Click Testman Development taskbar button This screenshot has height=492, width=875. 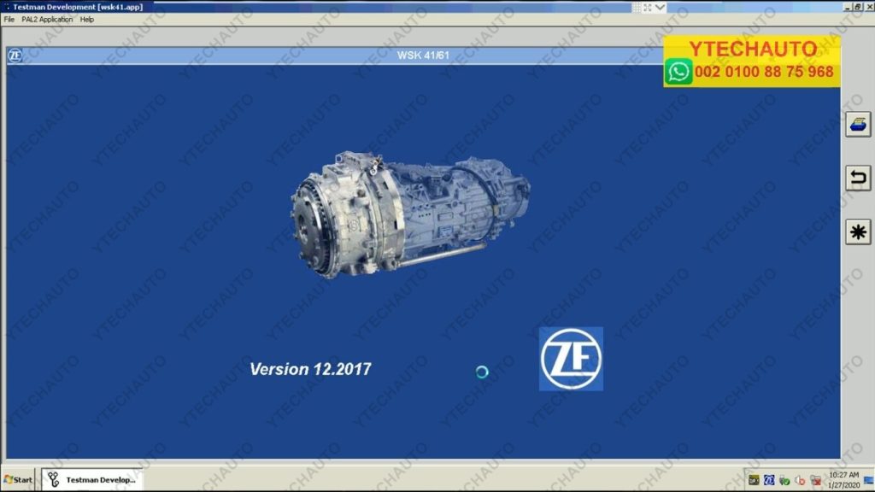tap(91, 480)
